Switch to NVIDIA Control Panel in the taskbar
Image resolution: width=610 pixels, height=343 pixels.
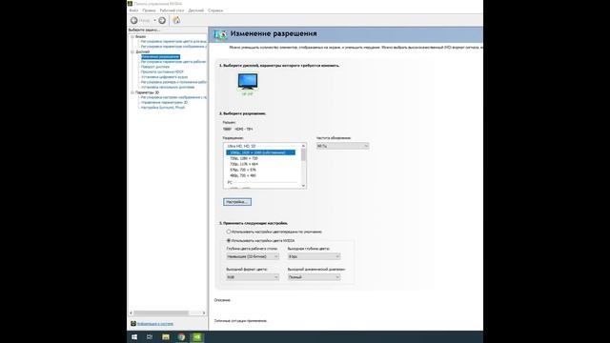pyautogui.click(x=197, y=336)
